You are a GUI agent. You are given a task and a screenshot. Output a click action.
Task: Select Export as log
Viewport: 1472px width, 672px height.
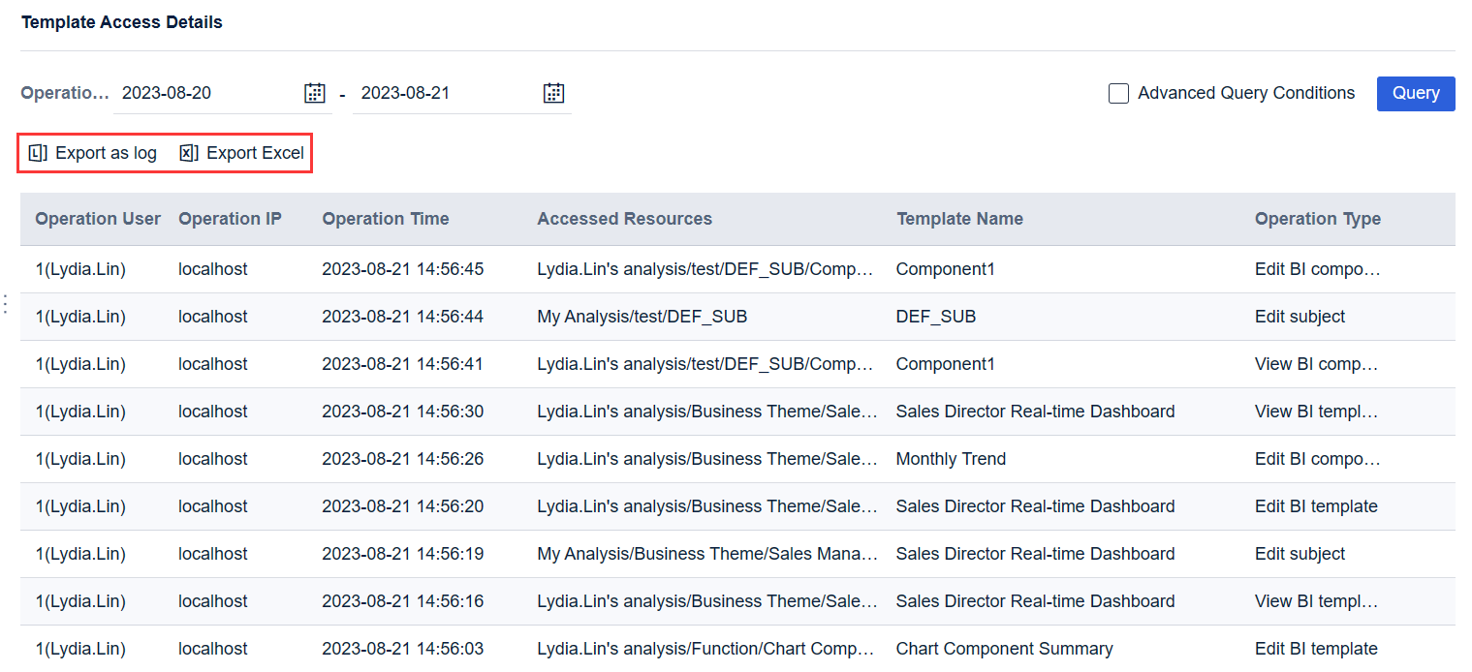click(91, 152)
